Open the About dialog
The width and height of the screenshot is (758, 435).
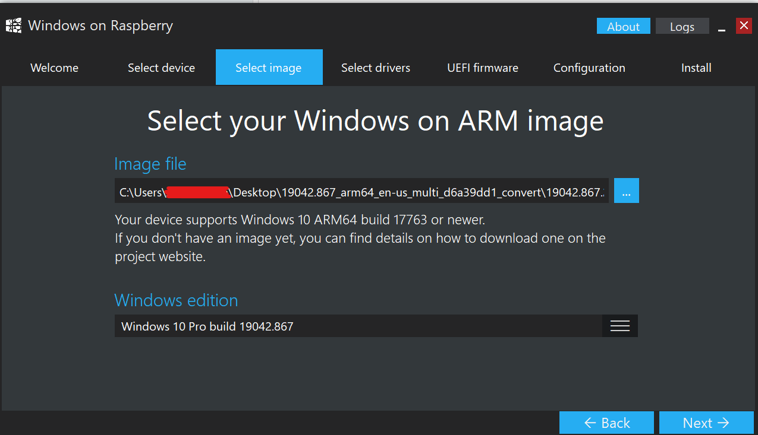tap(624, 26)
